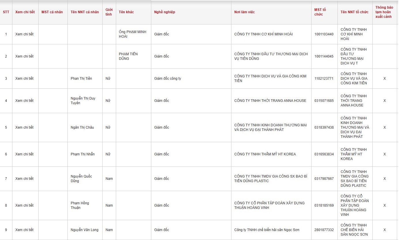
Task: Click the Giới tính column header
Action: coord(109,12)
